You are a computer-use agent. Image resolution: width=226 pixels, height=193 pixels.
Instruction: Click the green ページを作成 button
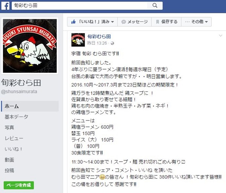click(x=19, y=185)
